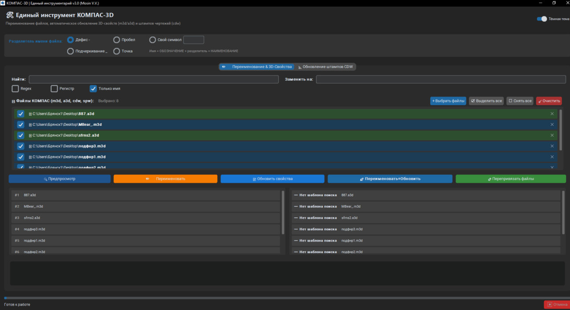
Task: Click the Переименовать+Обновить button
Action: click(390, 179)
